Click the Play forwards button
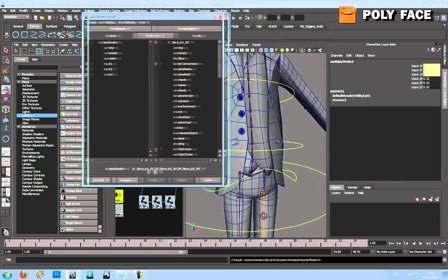The image size is (448, 280). [420, 243]
